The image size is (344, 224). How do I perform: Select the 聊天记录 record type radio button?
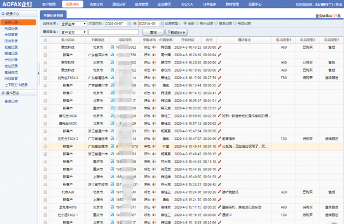coord(197,23)
